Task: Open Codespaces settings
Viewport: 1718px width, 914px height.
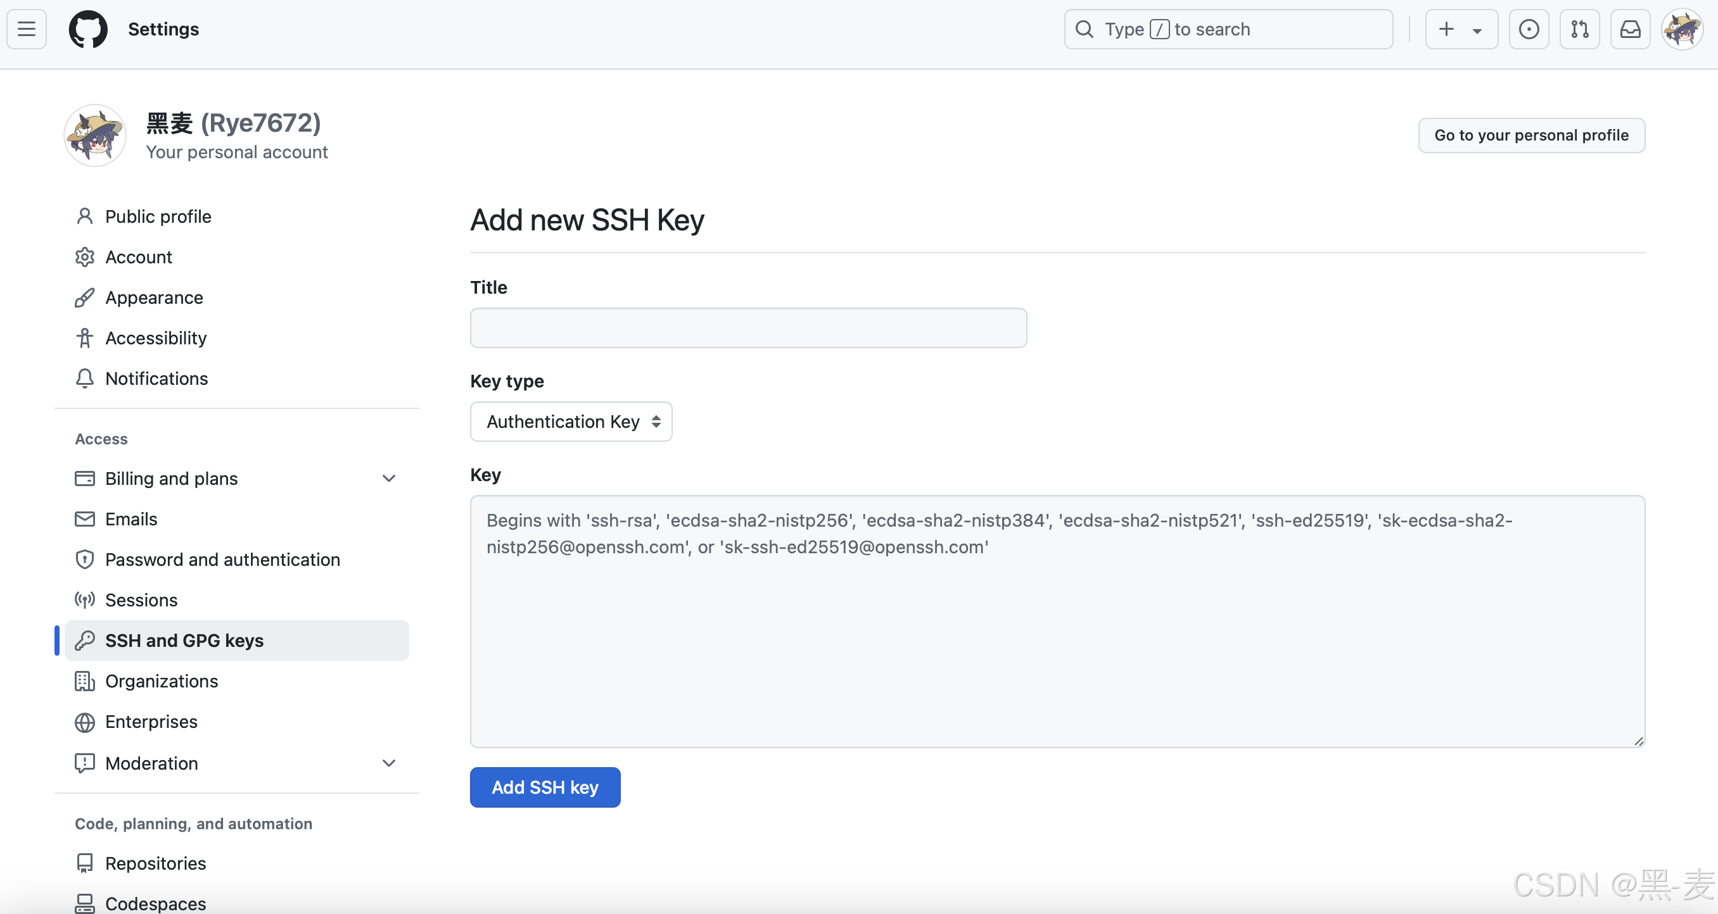Action: pos(237,903)
